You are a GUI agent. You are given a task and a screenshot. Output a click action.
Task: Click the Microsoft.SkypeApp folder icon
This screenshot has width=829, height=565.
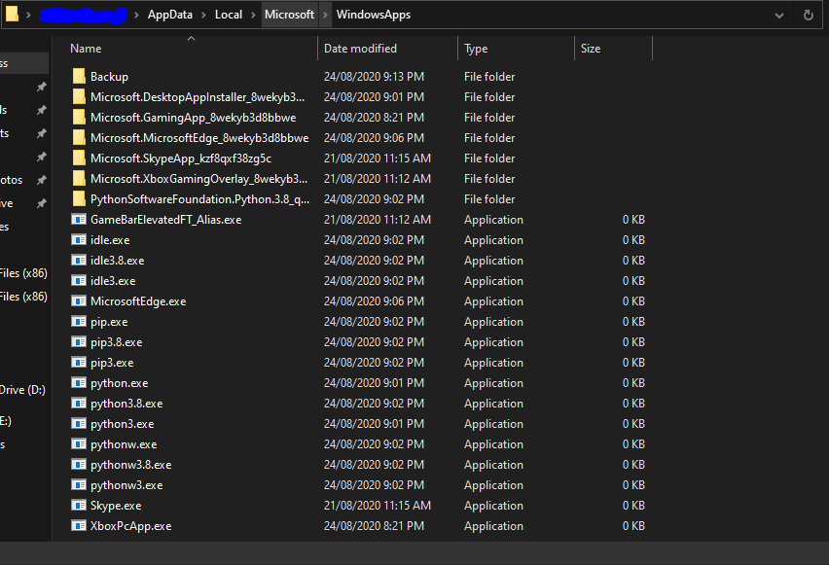(x=79, y=159)
